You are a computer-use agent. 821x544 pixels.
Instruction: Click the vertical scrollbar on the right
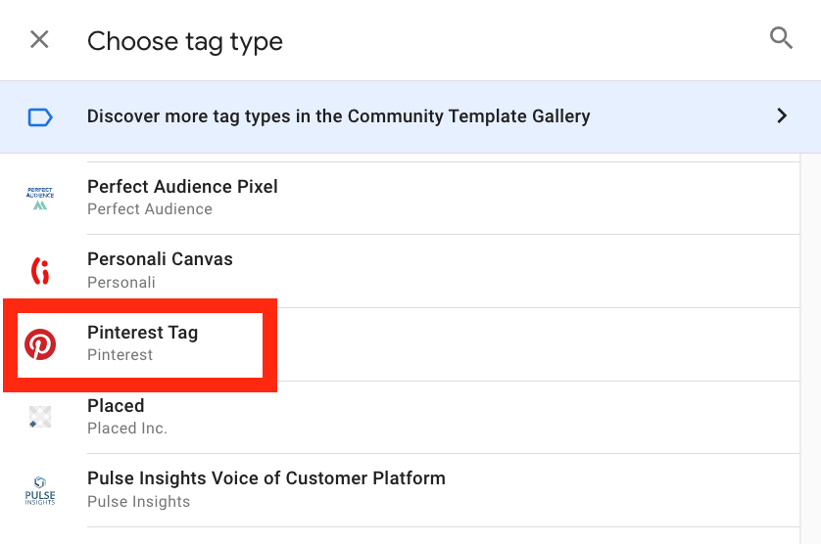810,349
